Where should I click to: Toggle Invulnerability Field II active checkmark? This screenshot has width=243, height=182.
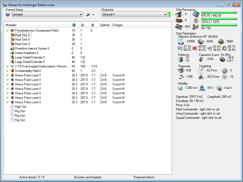pos(7,71)
